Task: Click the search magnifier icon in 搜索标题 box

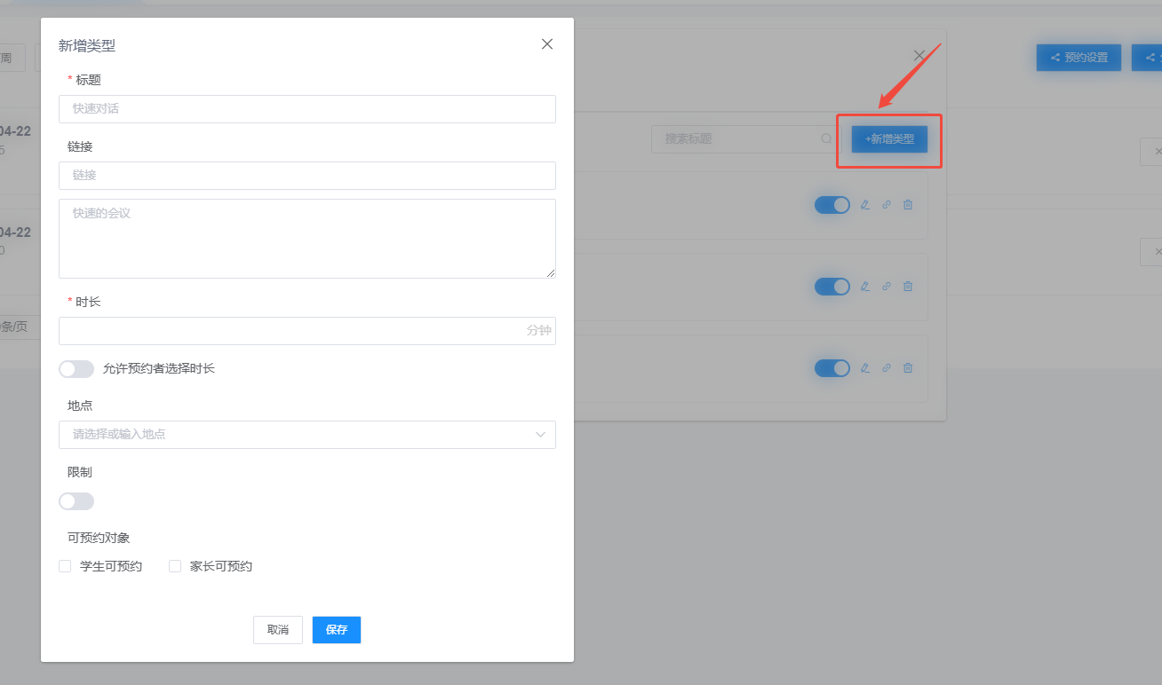Action: pos(826,139)
